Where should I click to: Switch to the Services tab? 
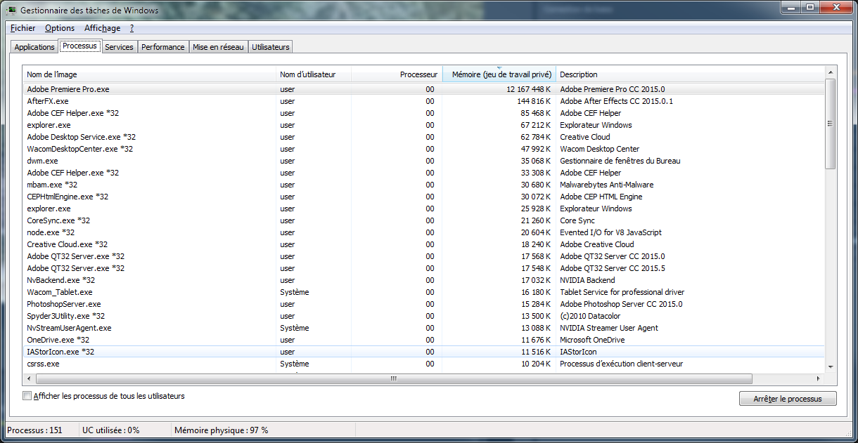pyautogui.click(x=119, y=47)
